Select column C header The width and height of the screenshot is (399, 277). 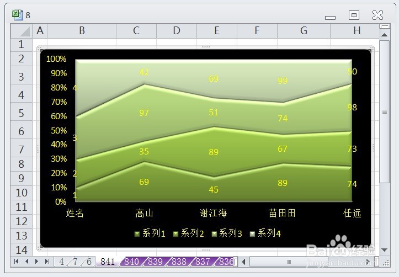coord(136,31)
